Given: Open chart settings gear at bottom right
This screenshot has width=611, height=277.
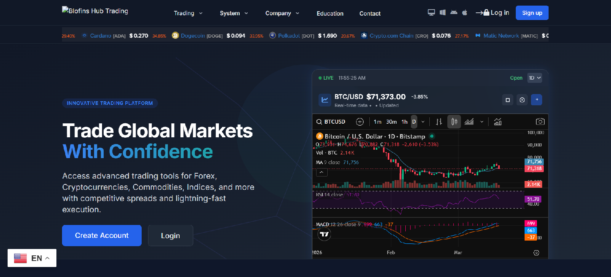Looking at the screenshot, I should click(537, 253).
